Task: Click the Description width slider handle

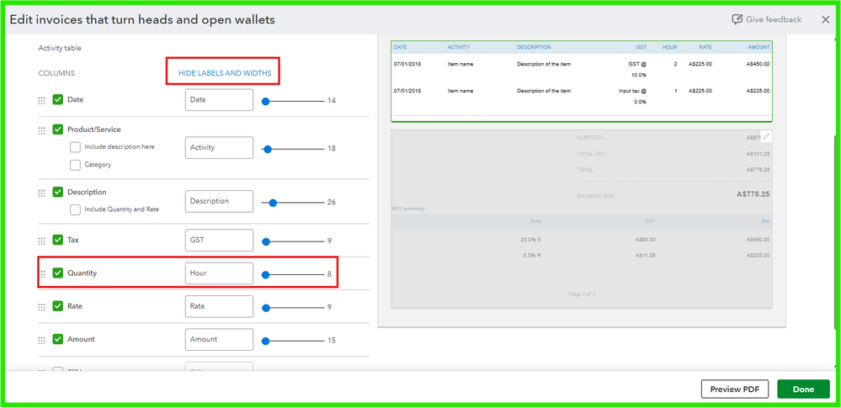Action: pyautogui.click(x=273, y=204)
